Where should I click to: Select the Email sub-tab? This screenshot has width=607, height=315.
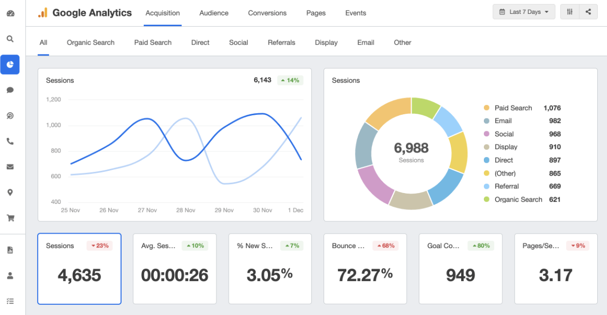pos(366,43)
